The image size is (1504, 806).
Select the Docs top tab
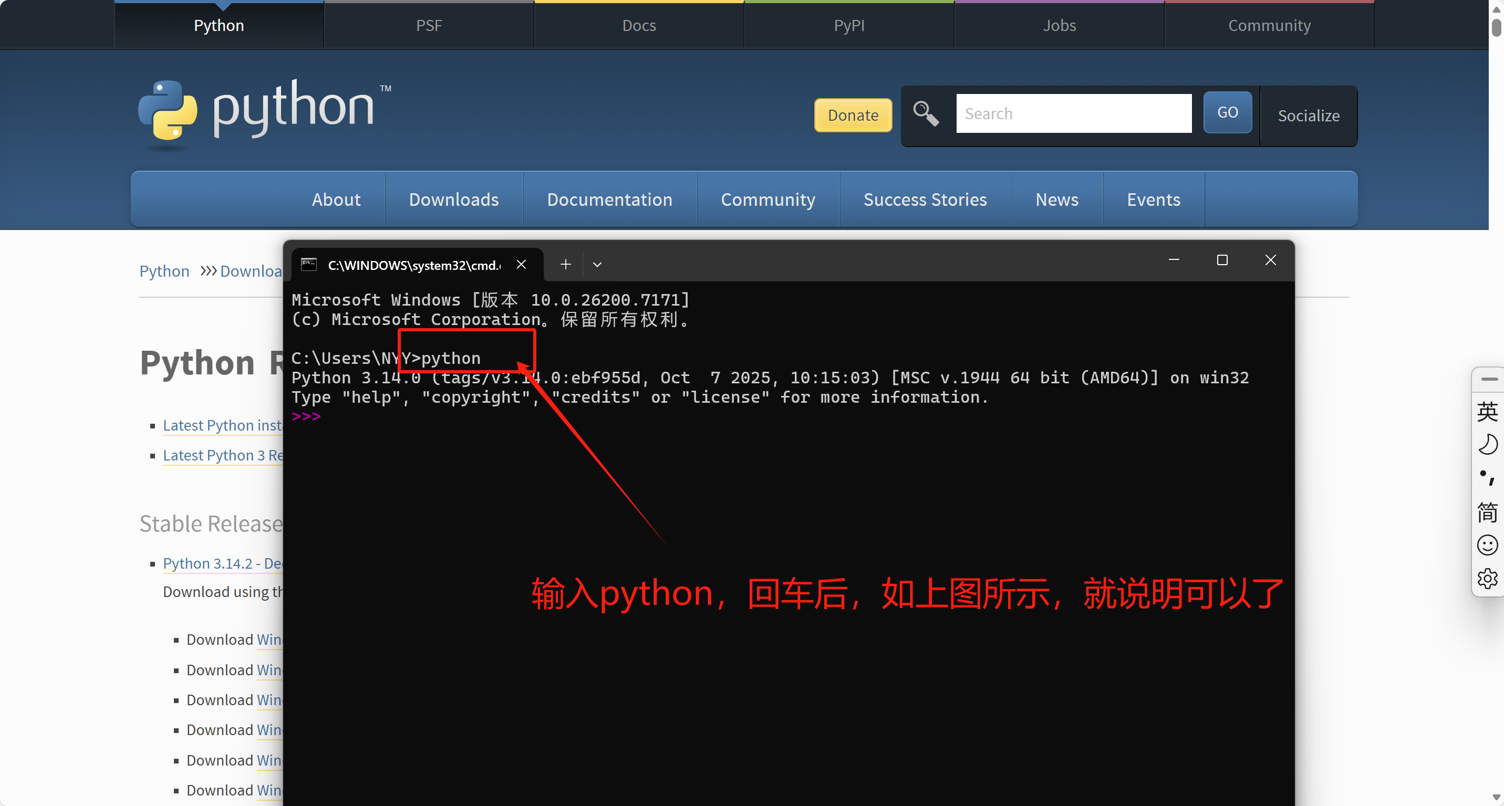pos(639,26)
